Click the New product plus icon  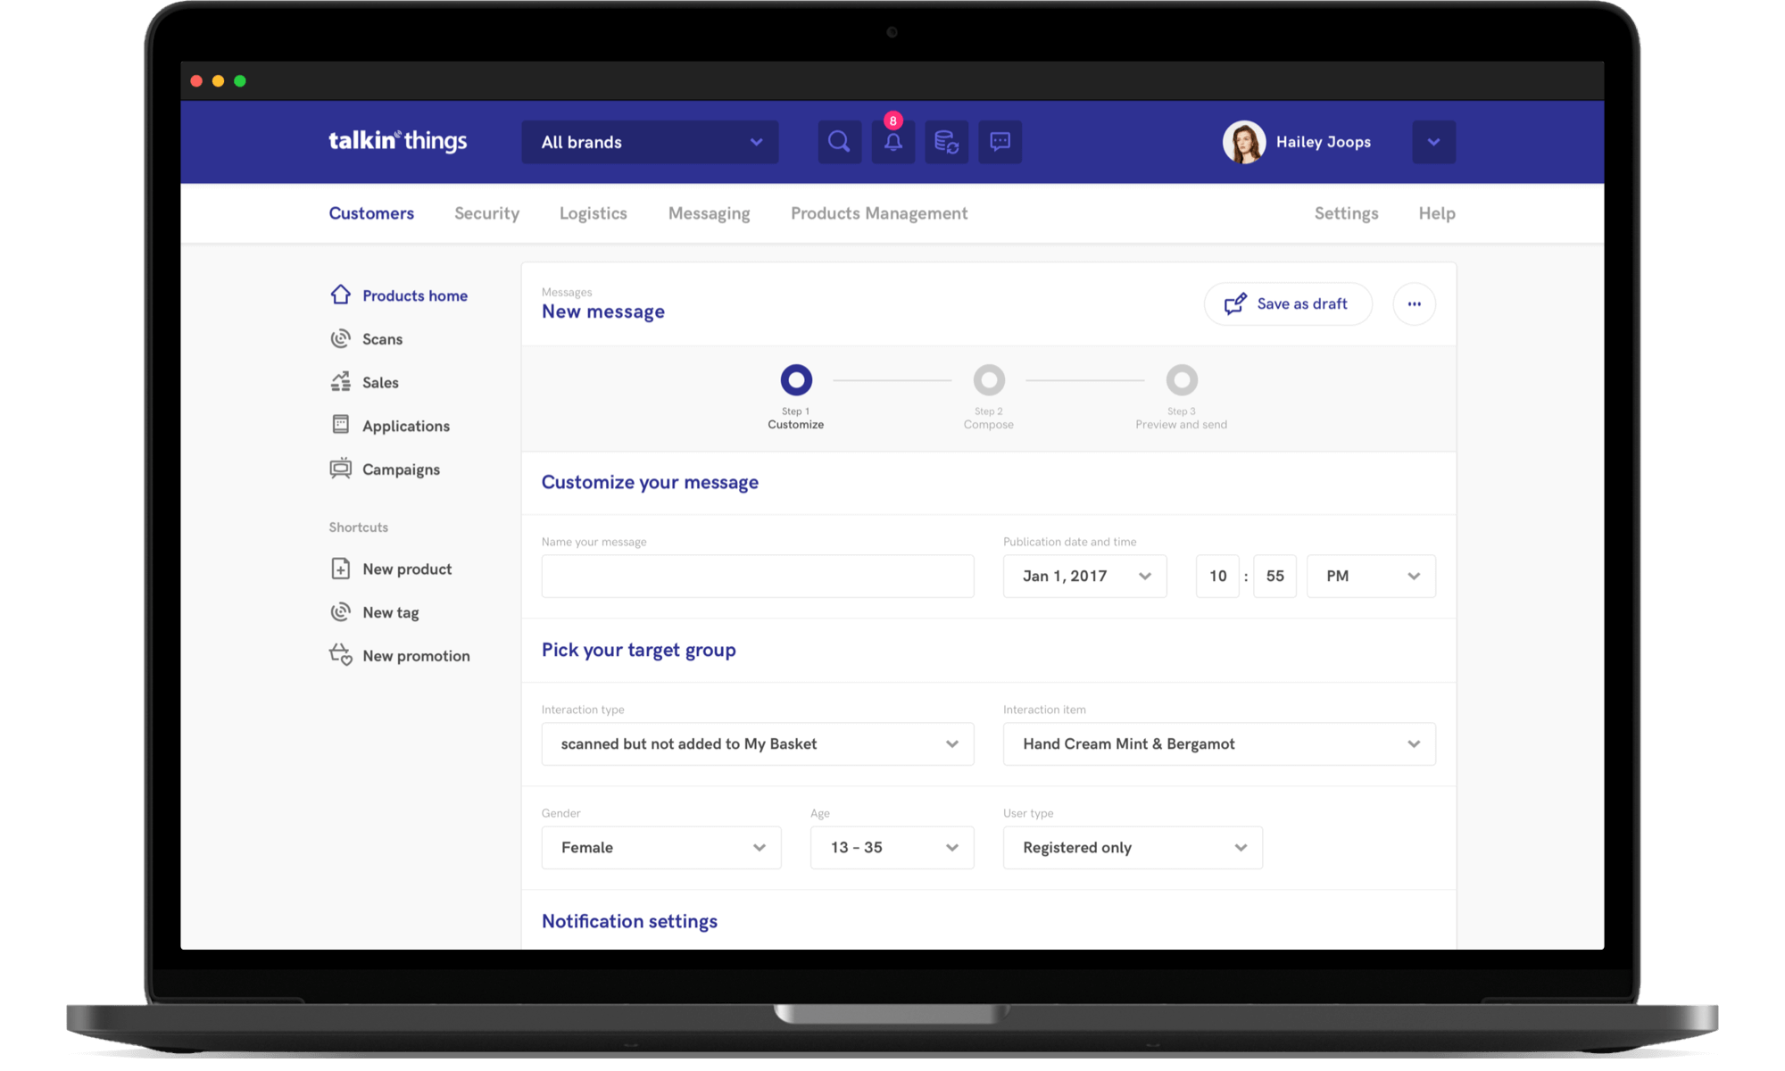340,569
